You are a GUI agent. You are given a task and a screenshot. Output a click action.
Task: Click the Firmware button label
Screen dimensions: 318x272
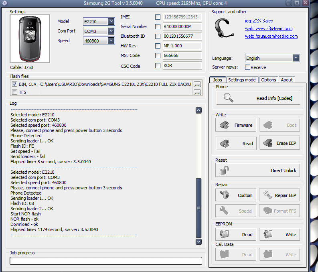tap(243, 125)
